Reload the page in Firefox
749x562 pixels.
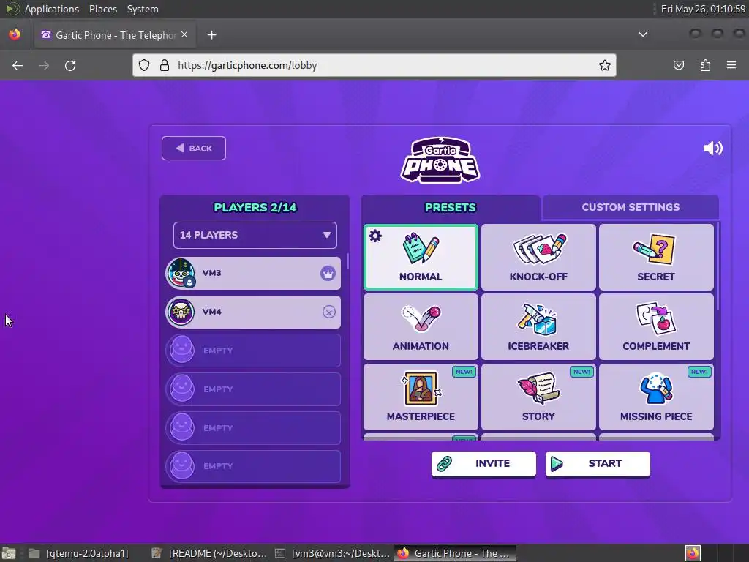coord(70,65)
